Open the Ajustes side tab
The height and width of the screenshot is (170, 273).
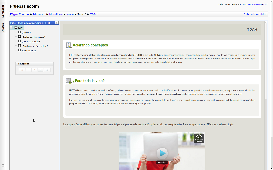[3, 27]
